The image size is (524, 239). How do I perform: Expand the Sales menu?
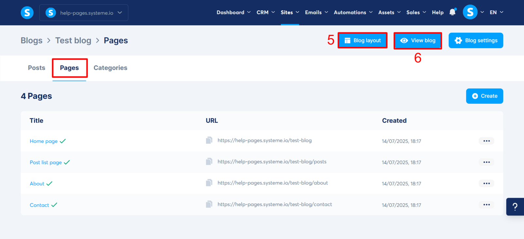(416, 12)
